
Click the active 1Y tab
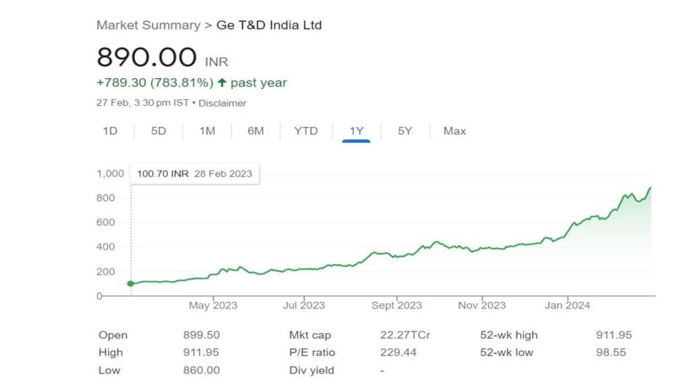[356, 131]
